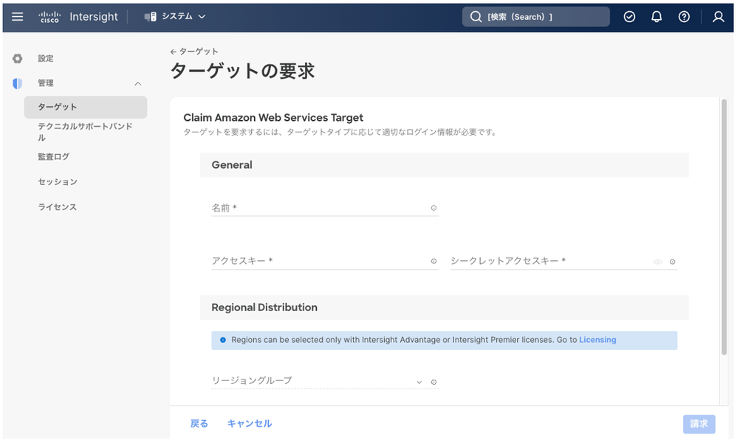Go back via ← ターゲット breadcrumb
Screen dimensions: 737x443
pos(194,51)
